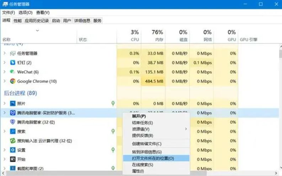Screen dimensions: 282x176
Task: Open the 文件(F) menu
Action: coord(9,12)
